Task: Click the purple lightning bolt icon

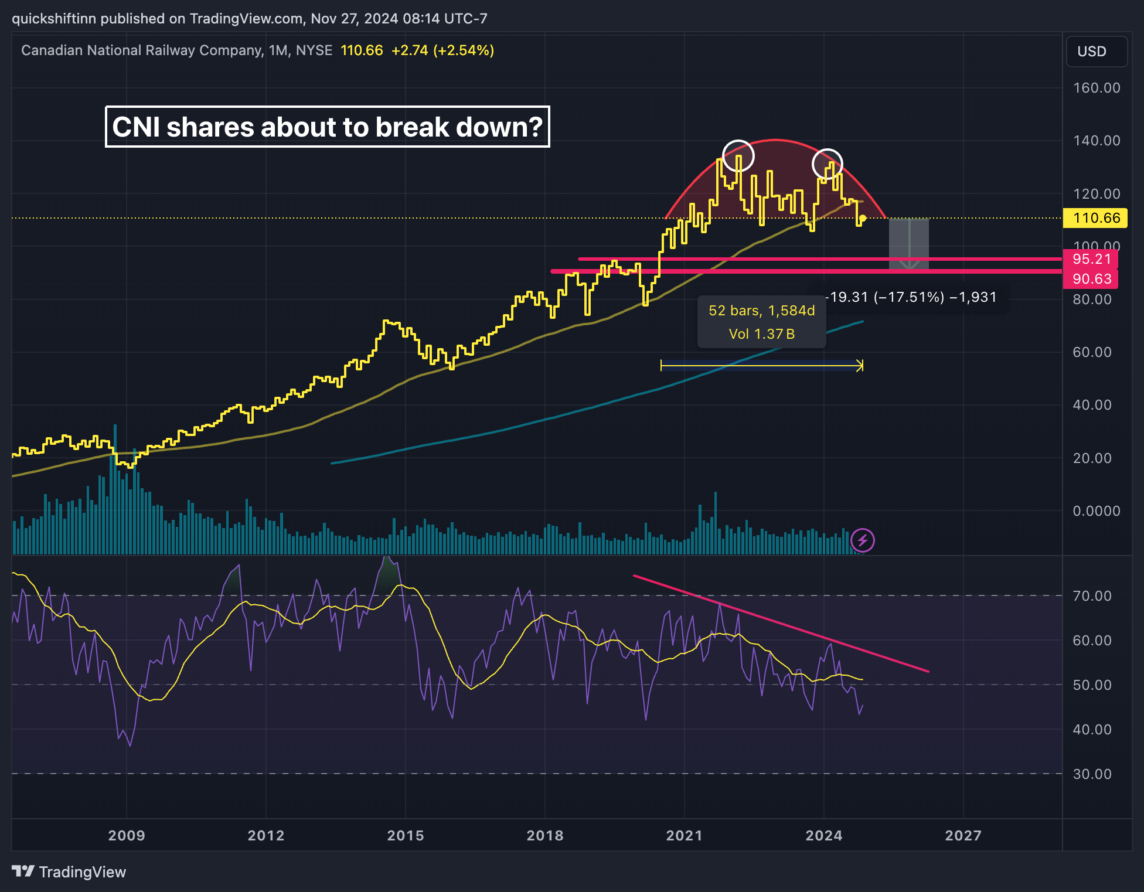Action: [x=863, y=540]
